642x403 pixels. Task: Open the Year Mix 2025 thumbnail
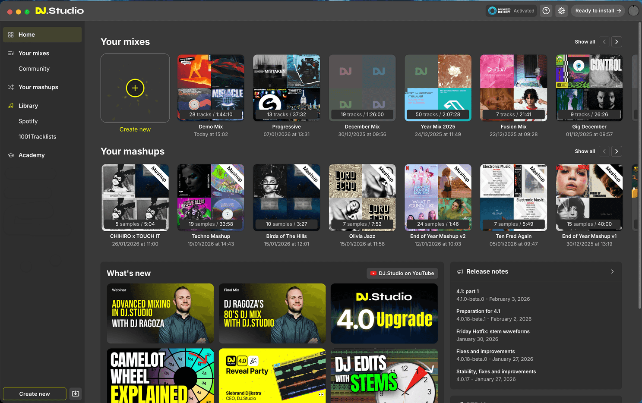click(x=438, y=88)
